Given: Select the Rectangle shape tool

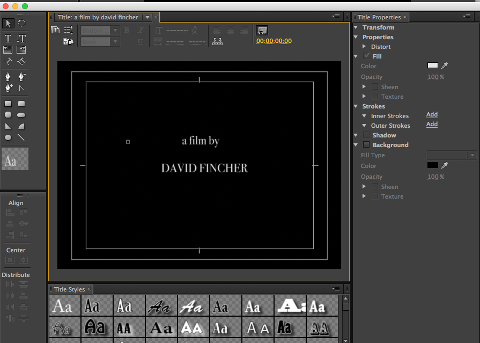Looking at the screenshot, I should click(8, 104).
